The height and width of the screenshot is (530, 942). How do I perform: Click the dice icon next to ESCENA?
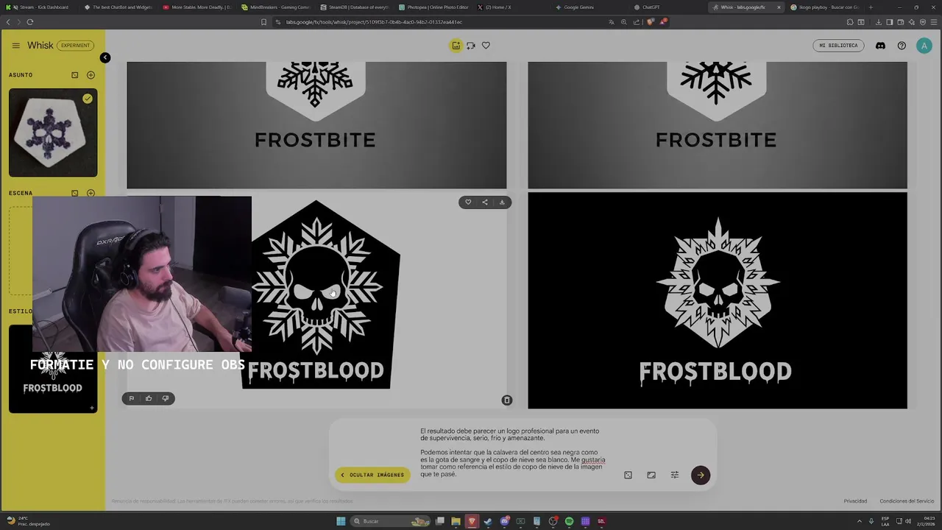(x=74, y=193)
